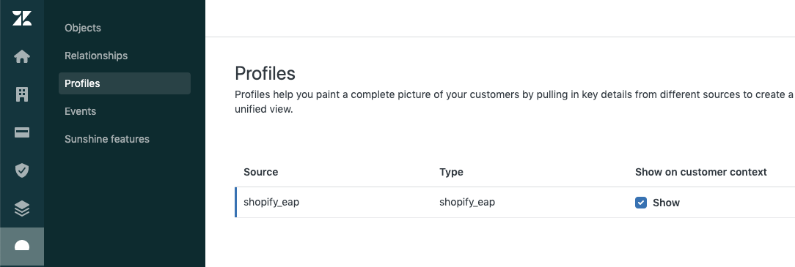Screen dimensions: 795x267
Task: Open the Objects menu item
Action: click(x=83, y=28)
